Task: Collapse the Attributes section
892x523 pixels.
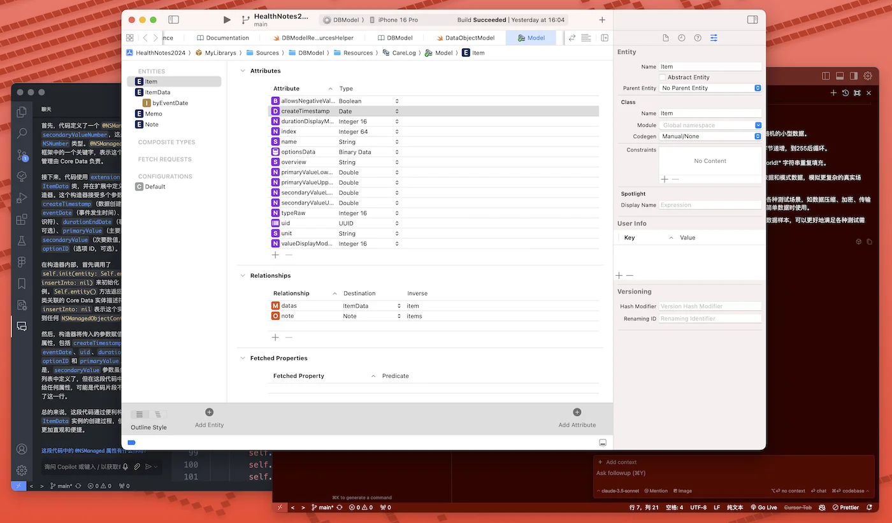Action: coord(243,71)
